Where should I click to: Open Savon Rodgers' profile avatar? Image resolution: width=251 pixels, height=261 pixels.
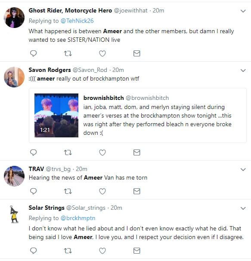pos(14,77)
